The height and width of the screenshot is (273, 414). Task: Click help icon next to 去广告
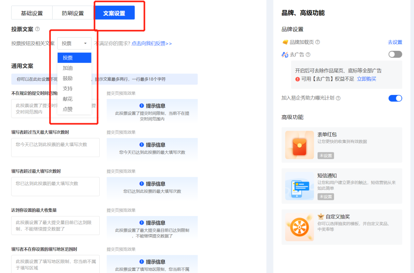point(308,55)
